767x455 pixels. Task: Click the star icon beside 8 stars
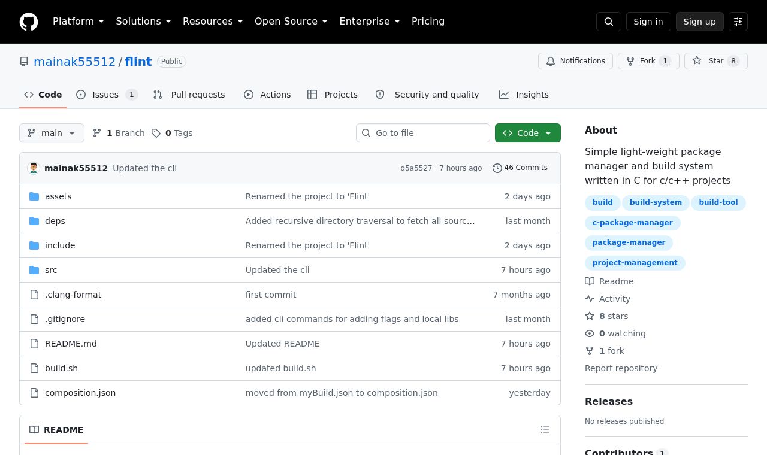click(x=590, y=316)
